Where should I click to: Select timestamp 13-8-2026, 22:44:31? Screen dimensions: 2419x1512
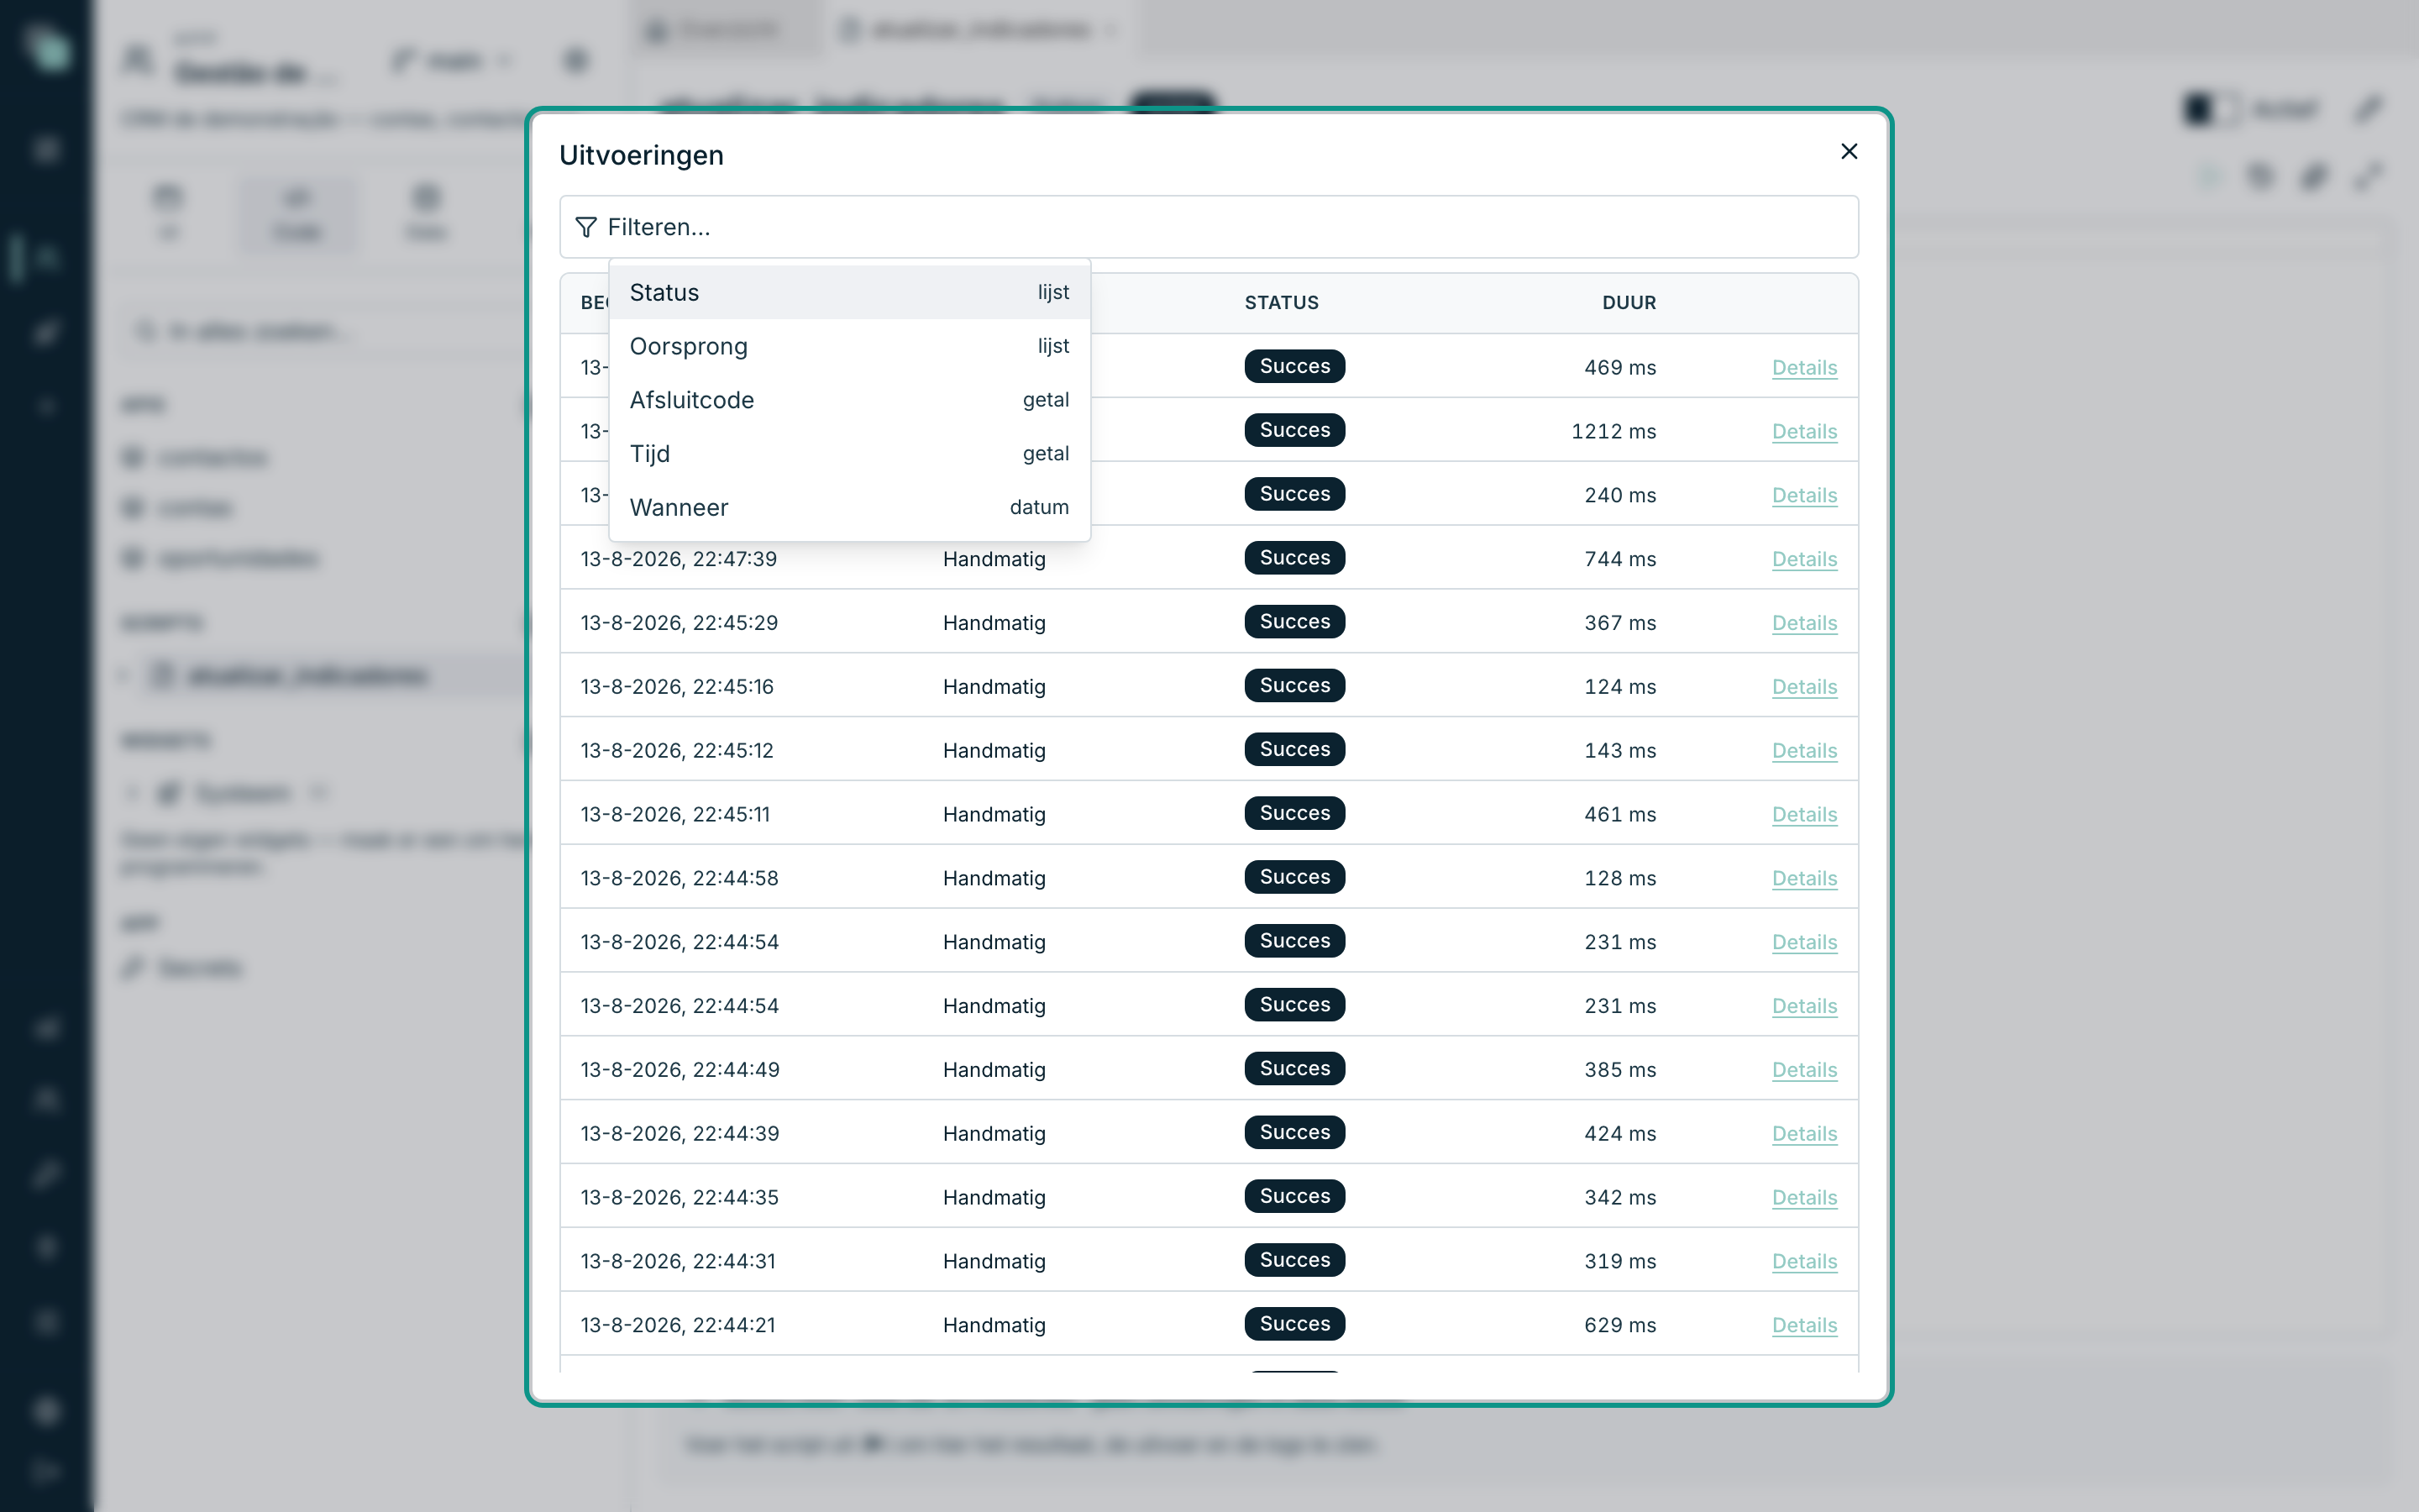click(x=678, y=1262)
